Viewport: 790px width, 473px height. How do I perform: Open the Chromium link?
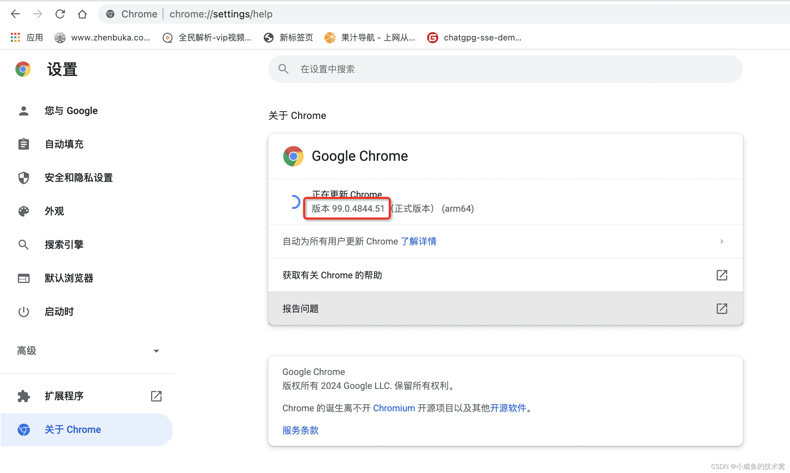coord(394,408)
